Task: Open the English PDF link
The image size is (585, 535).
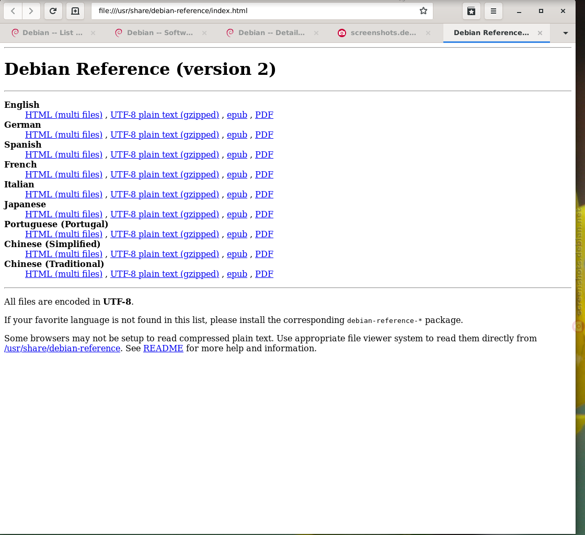Action: (264, 115)
